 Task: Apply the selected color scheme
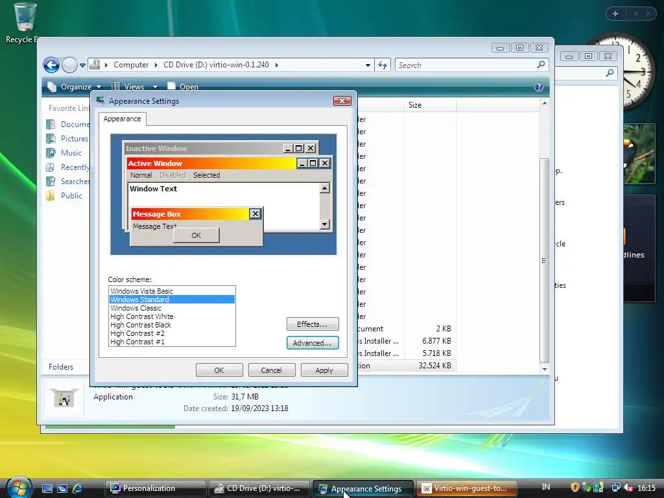(324, 370)
